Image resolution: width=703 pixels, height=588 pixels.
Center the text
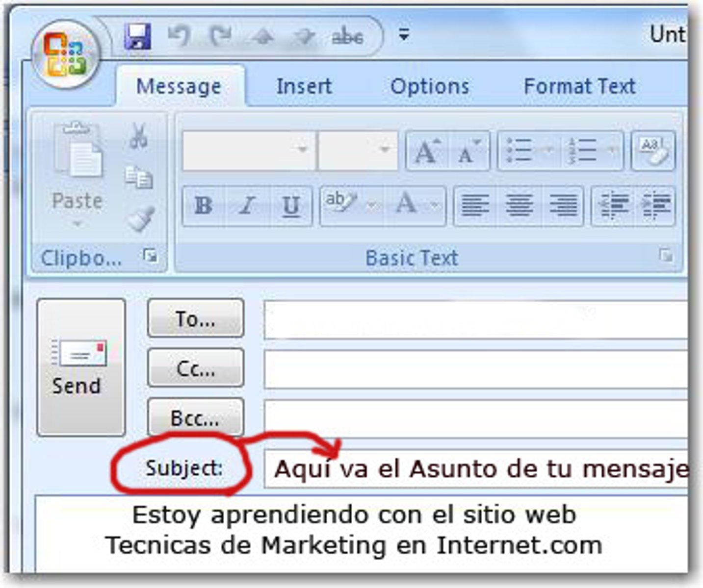(x=520, y=206)
